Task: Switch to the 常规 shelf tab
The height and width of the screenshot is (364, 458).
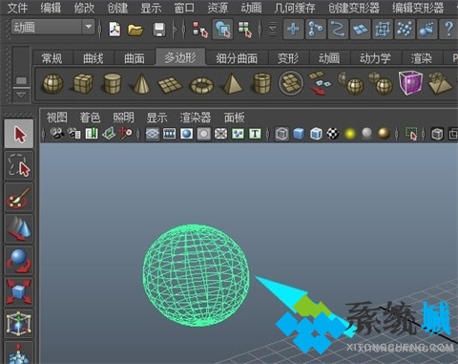Action: click(52, 58)
